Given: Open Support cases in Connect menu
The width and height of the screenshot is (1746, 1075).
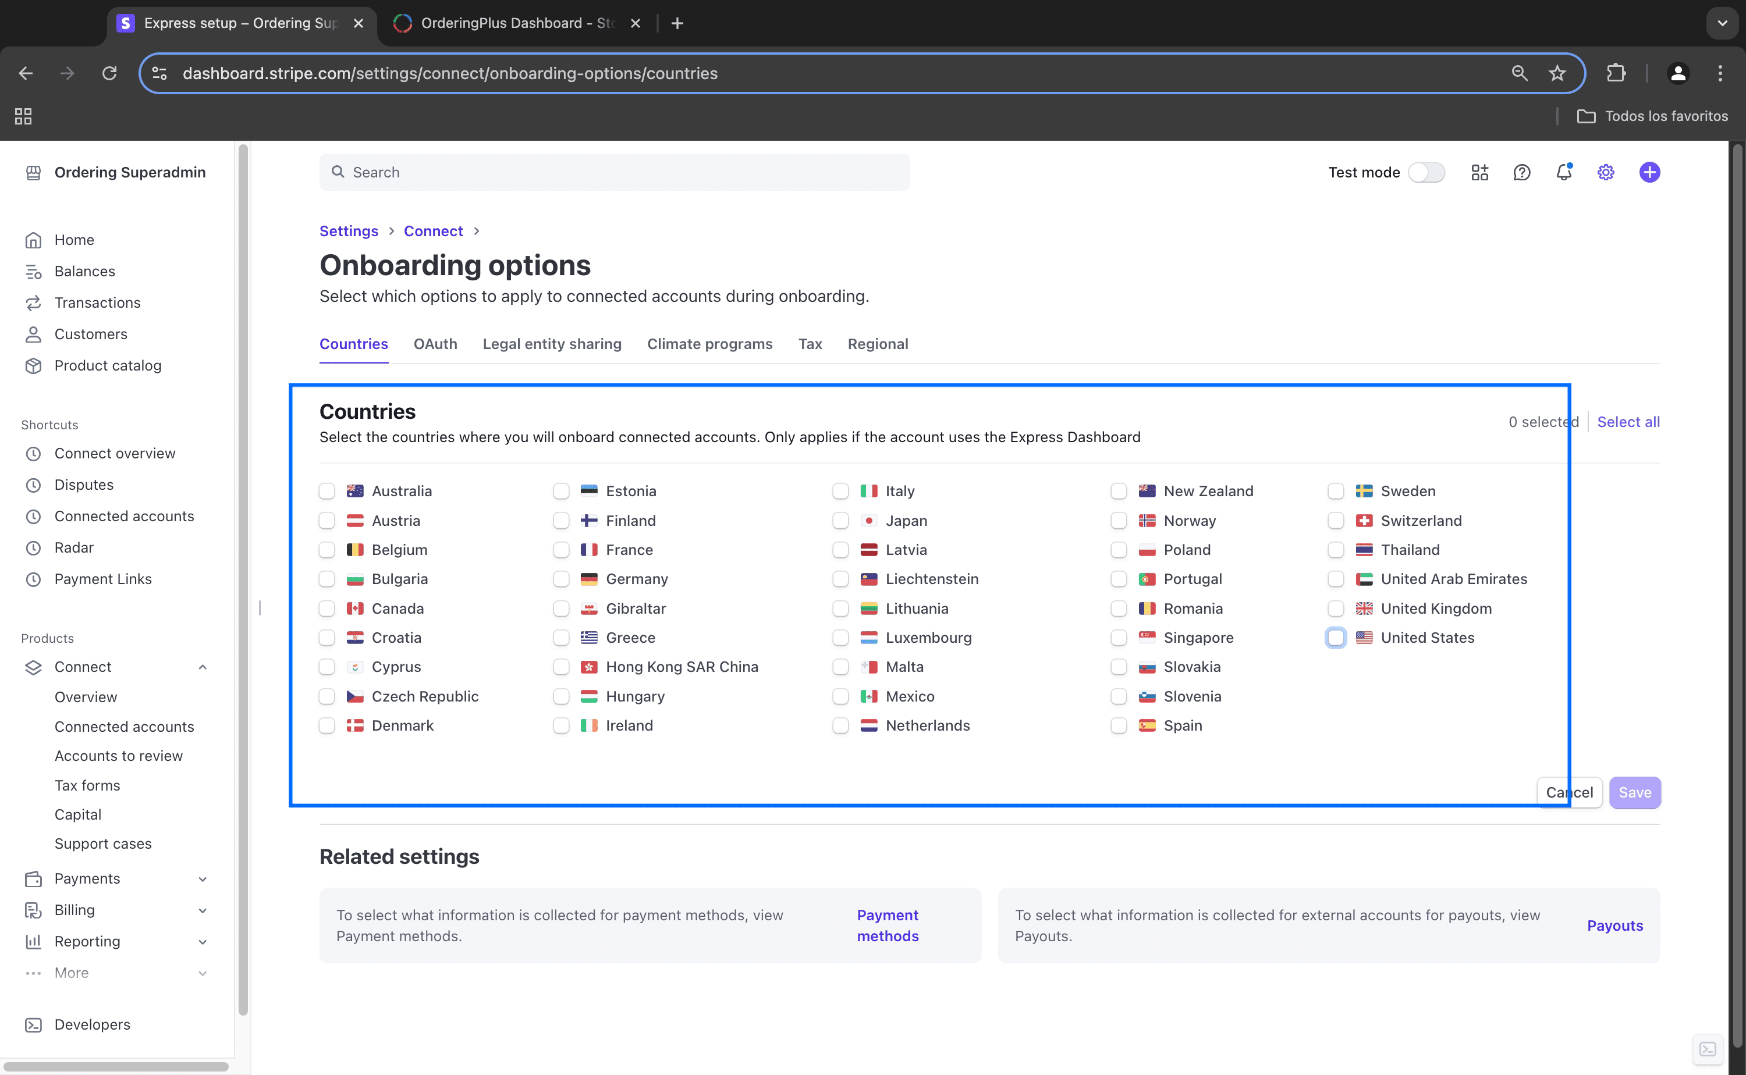Looking at the screenshot, I should [x=103, y=843].
